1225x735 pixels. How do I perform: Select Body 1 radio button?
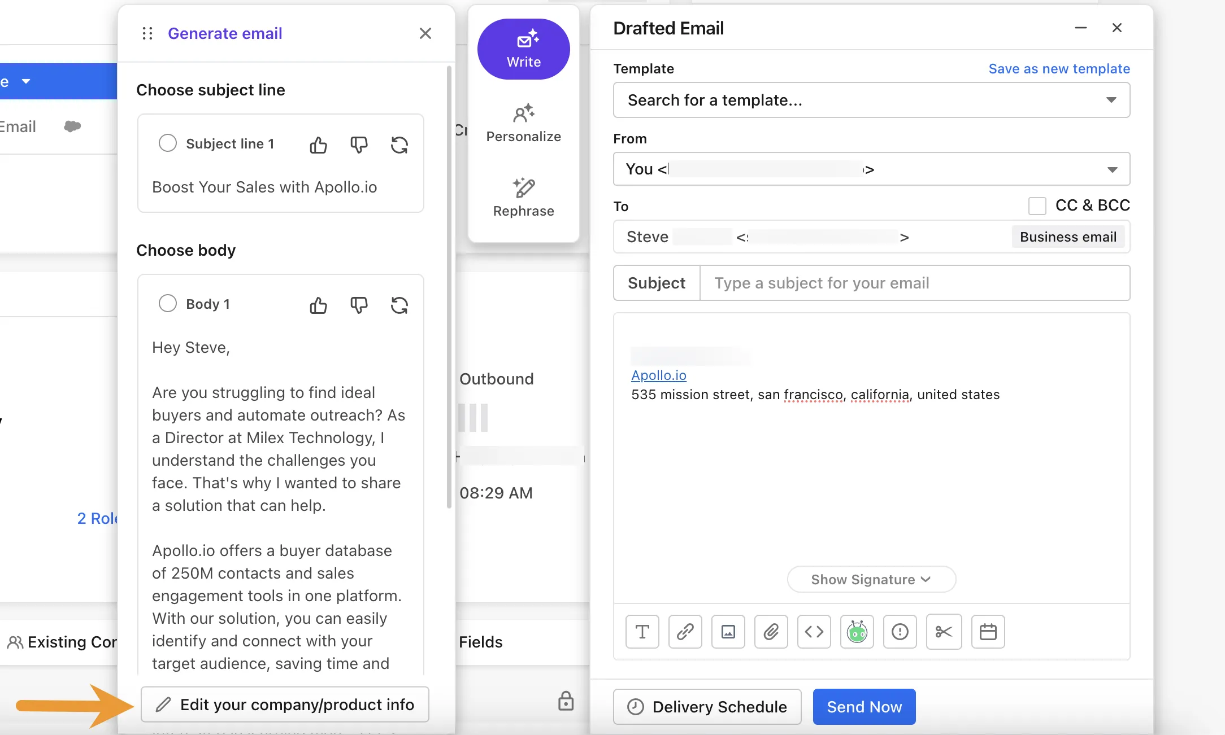(x=166, y=303)
